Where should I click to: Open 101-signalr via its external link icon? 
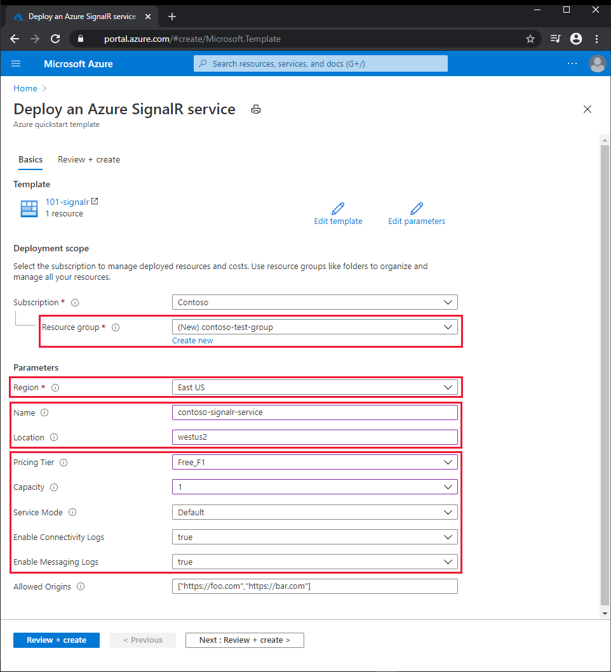95,201
